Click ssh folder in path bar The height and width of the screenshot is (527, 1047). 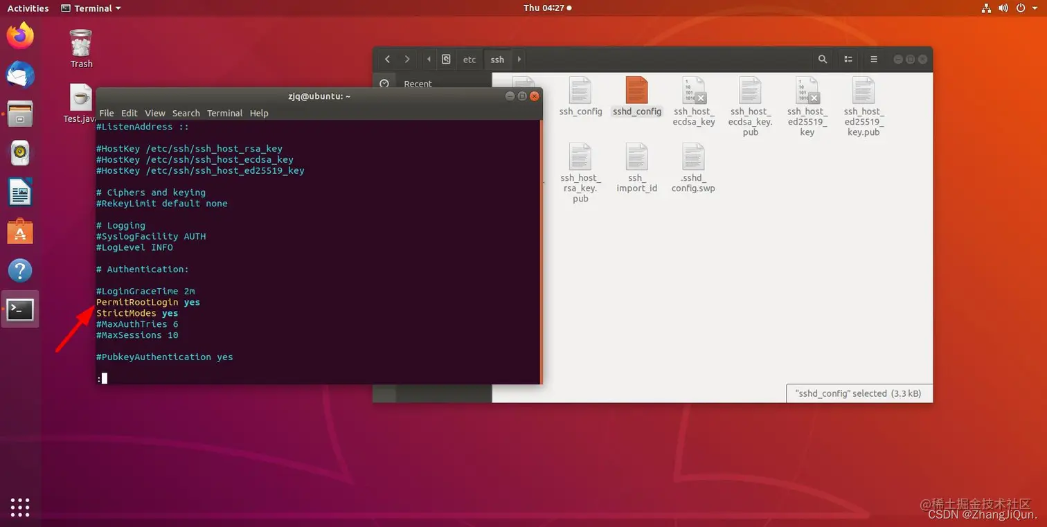click(x=497, y=60)
